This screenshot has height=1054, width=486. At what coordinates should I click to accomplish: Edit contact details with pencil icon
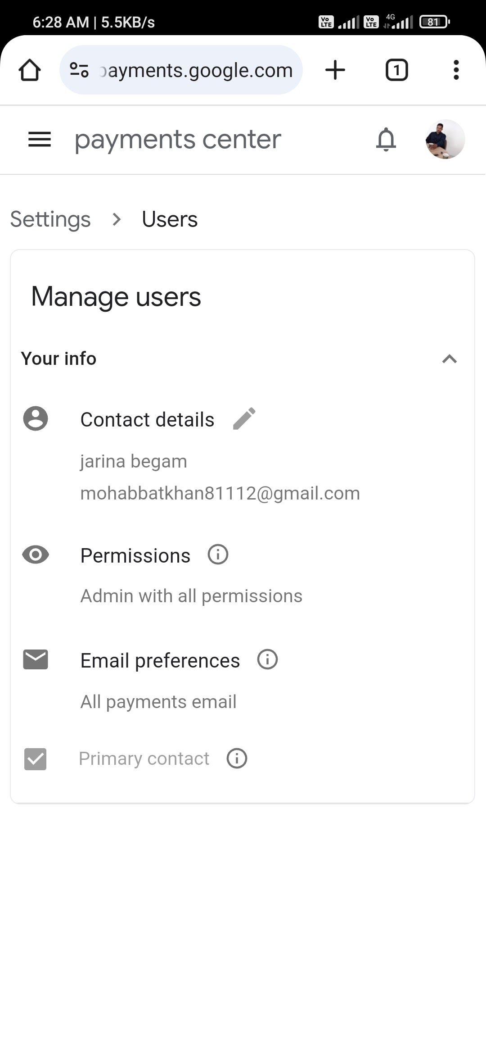(x=244, y=419)
